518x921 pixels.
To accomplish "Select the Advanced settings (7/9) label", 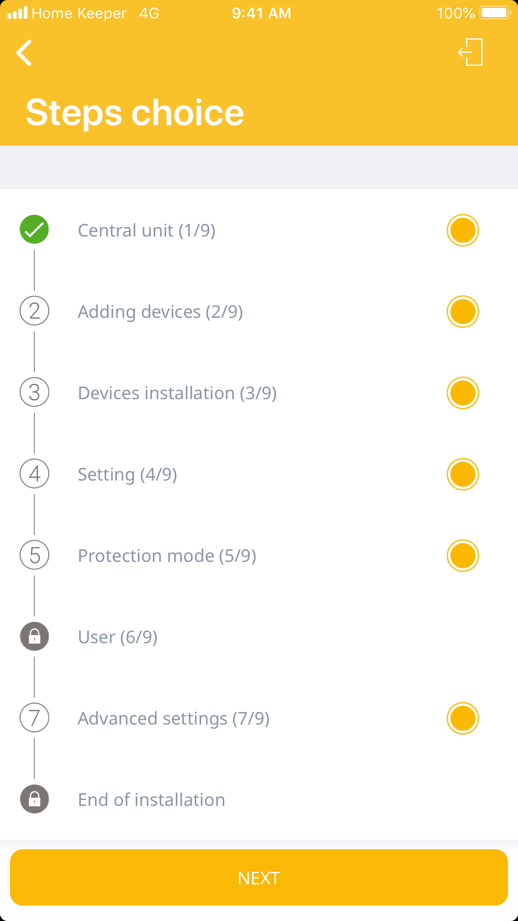I will [x=174, y=719].
